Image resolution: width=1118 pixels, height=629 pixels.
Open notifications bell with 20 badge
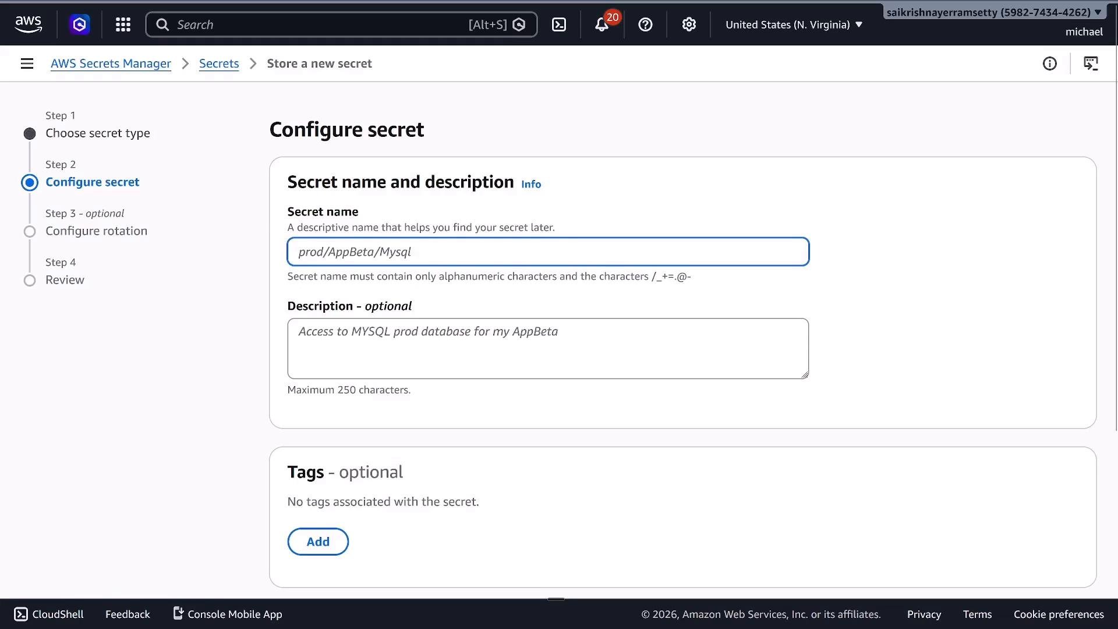[603, 24]
